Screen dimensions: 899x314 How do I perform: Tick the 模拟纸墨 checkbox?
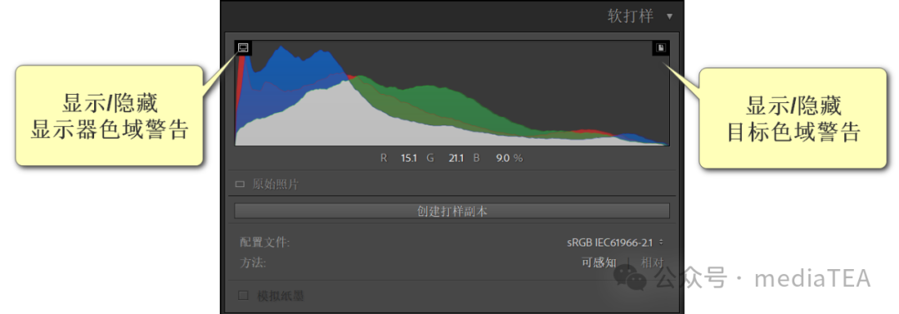coord(243,296)
